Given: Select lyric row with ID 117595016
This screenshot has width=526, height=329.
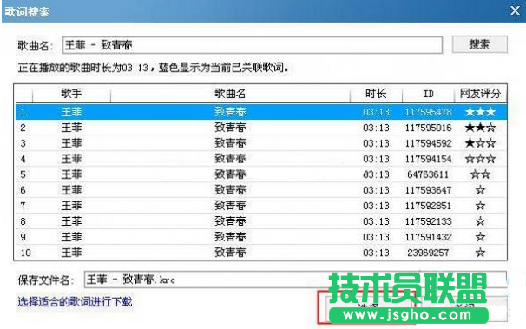Looking at the screenshot, I should [x=261, y=128].
